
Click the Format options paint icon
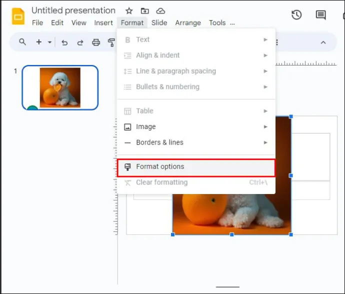pyautogui.click(x=127, y=167)
